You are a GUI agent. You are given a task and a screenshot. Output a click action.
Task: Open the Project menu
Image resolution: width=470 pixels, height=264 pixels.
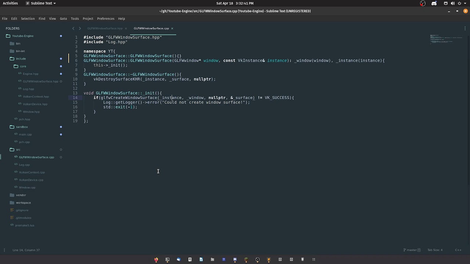(88, 19)
